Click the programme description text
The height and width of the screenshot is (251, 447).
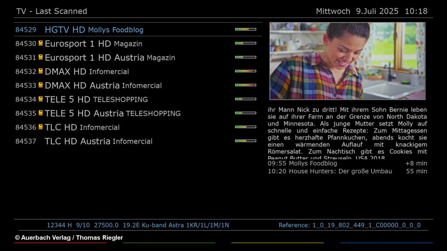click(347, 134)
